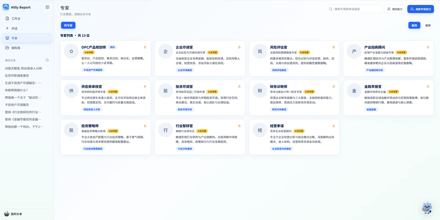Click the 投 avatar of 投资策略师
This screenshot has width=440, height=220.
pyautogui.click(x=71, y=130)
